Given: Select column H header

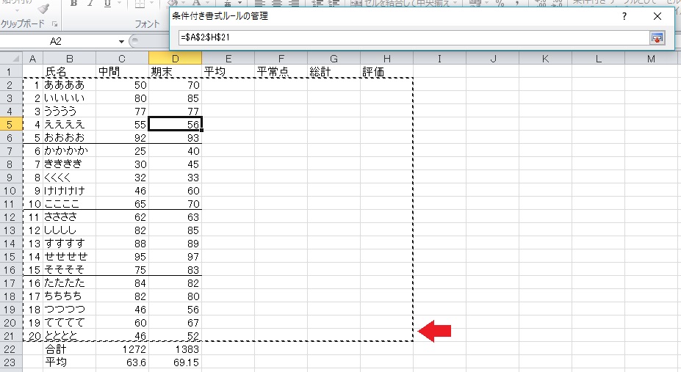Looking at the screenshot, I should pos(386,59).
